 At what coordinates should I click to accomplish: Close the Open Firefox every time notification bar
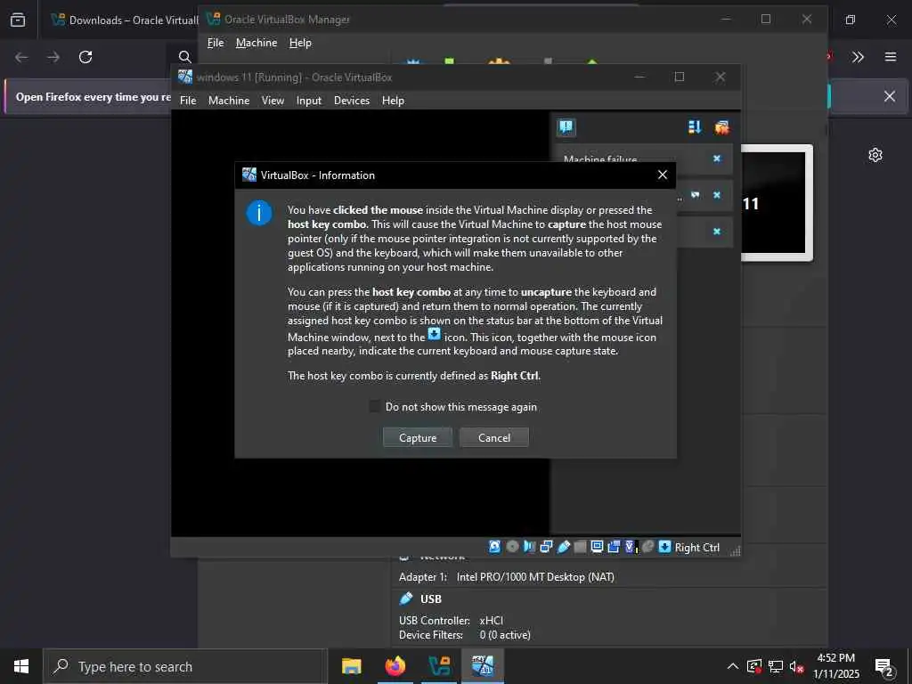890,96
